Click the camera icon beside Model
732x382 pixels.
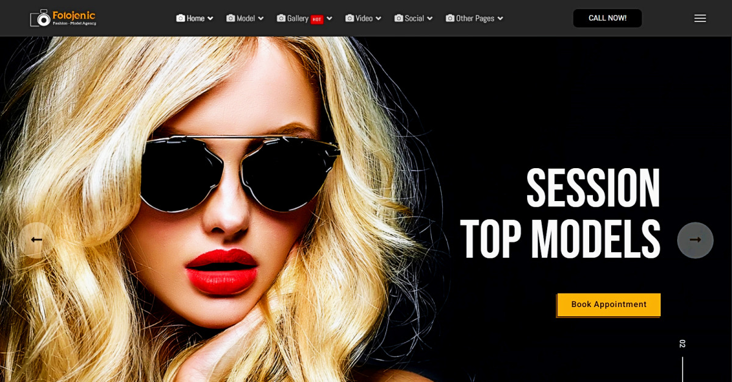click(231, 18)
